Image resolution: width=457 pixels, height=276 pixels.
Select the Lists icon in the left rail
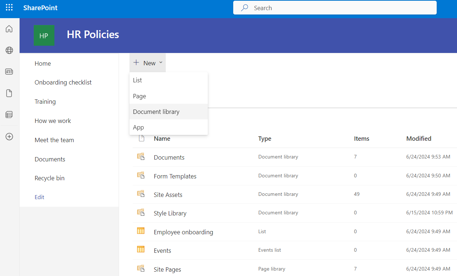click(9, 115)
